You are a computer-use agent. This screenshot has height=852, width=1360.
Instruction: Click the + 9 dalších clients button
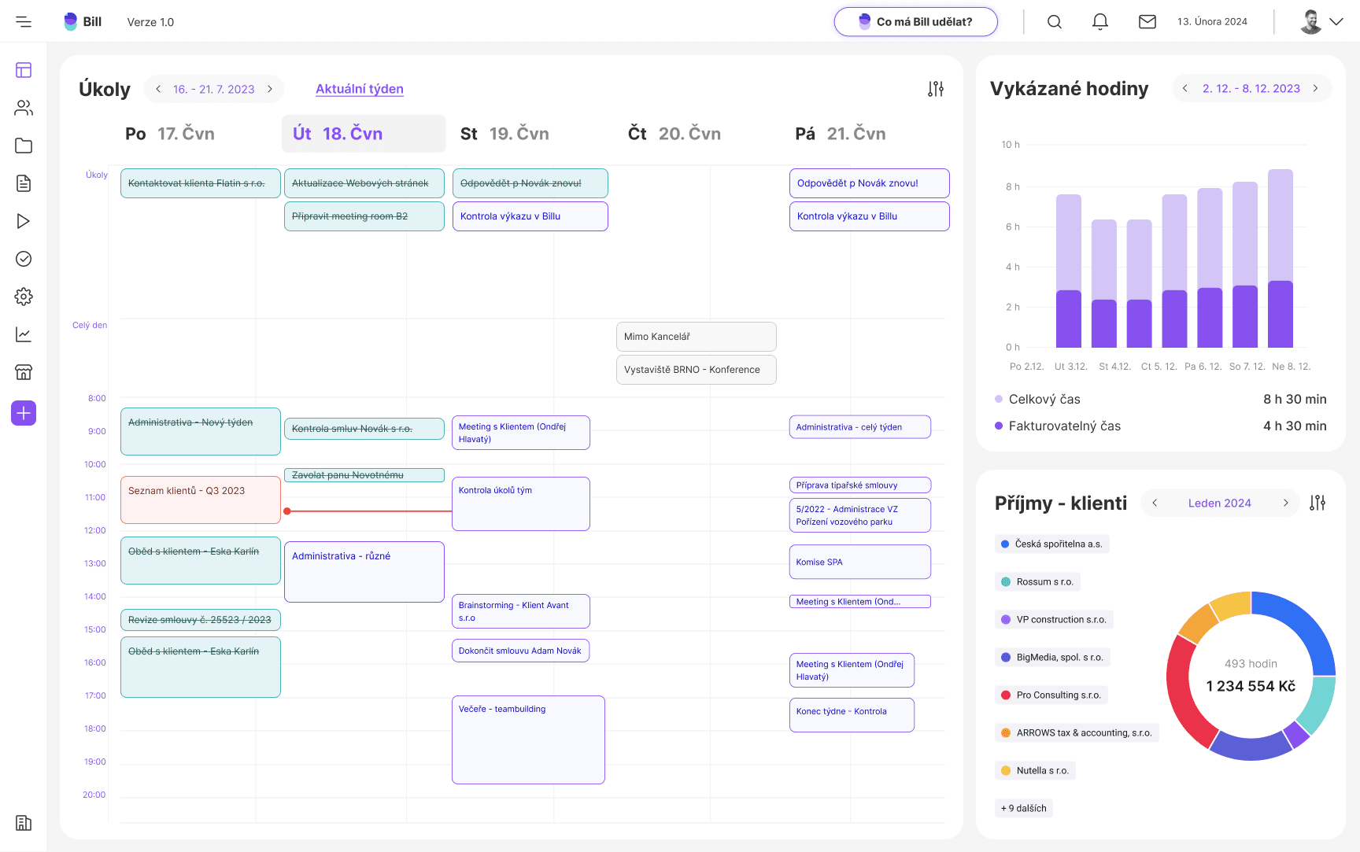point(1024,808)
